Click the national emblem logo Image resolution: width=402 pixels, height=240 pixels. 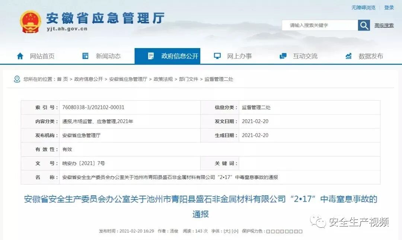[x=31, y=21]
